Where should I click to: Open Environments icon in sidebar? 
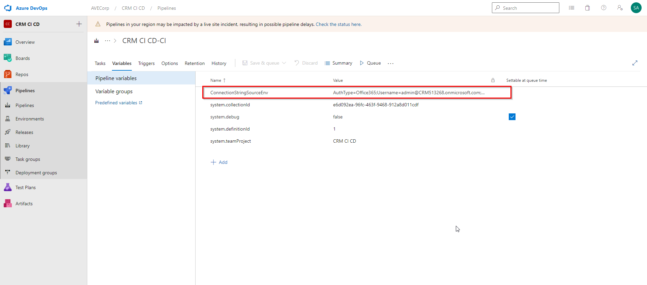[8, 119]
